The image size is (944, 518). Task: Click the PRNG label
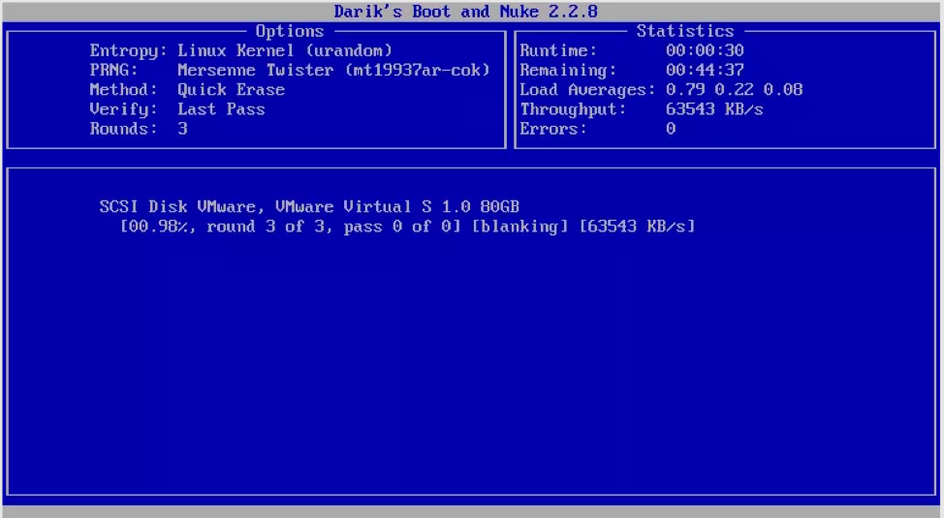(113, 70)
